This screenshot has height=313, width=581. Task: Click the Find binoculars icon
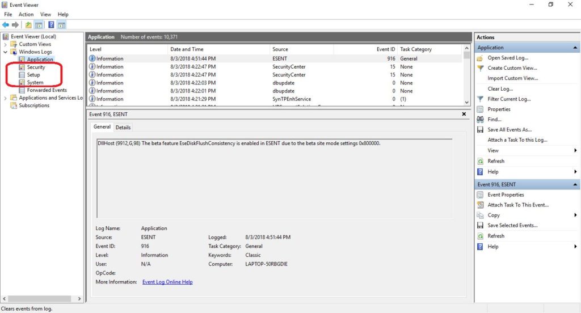pos(480,119)
